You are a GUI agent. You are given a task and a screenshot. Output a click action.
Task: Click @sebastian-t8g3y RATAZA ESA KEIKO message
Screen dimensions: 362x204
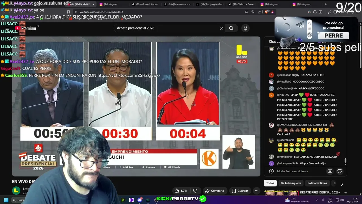point(301,75)
